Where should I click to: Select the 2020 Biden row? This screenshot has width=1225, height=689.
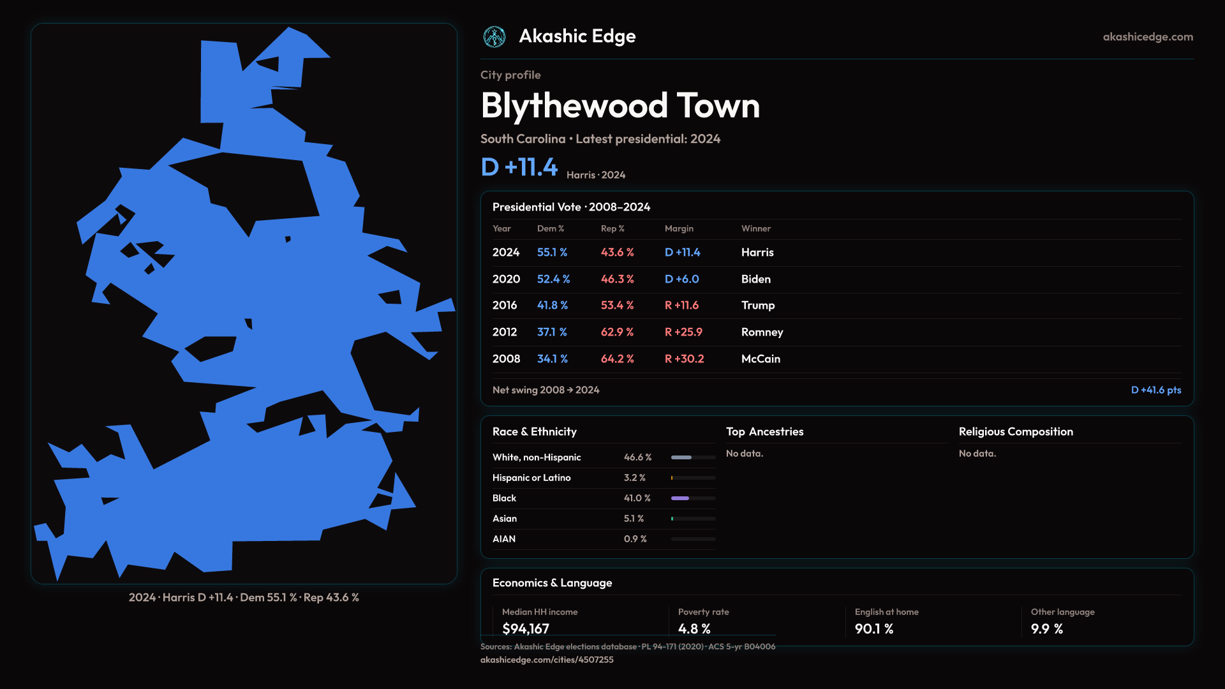(x=638, y=279)
